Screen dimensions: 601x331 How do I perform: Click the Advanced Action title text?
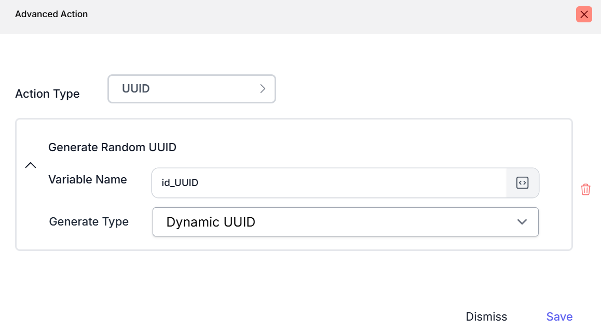[51, 15]
